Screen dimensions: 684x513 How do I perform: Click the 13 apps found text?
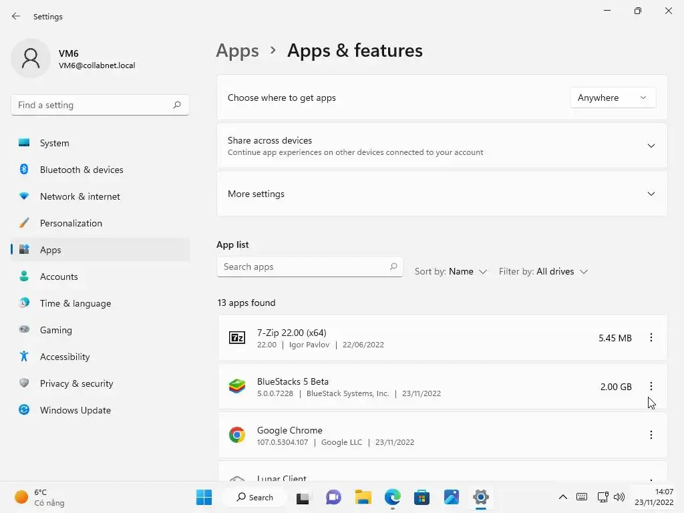[x=246, y=303]
